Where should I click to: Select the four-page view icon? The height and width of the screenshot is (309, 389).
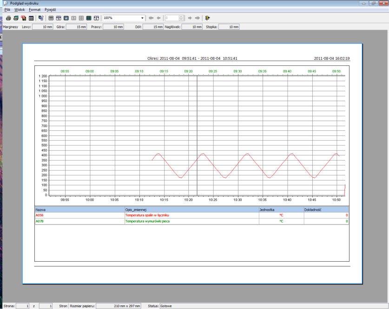[81, 18]
